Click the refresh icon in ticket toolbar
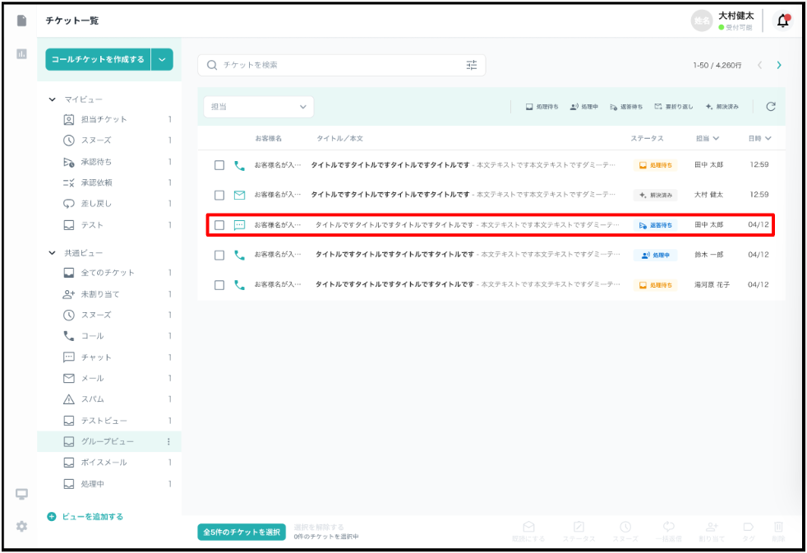The image size is (807, 553). [771, 107]
